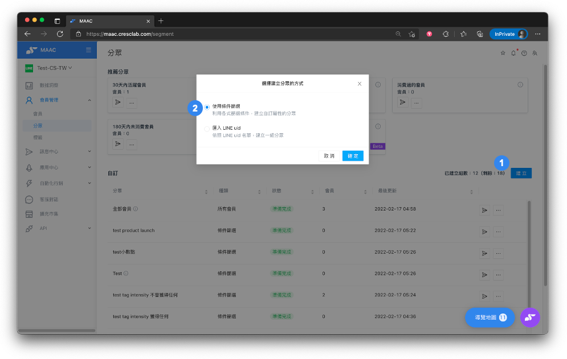Click the 取消 button in dialog
Viewport: 567px width, 359px height.
(x=329, y=156)
